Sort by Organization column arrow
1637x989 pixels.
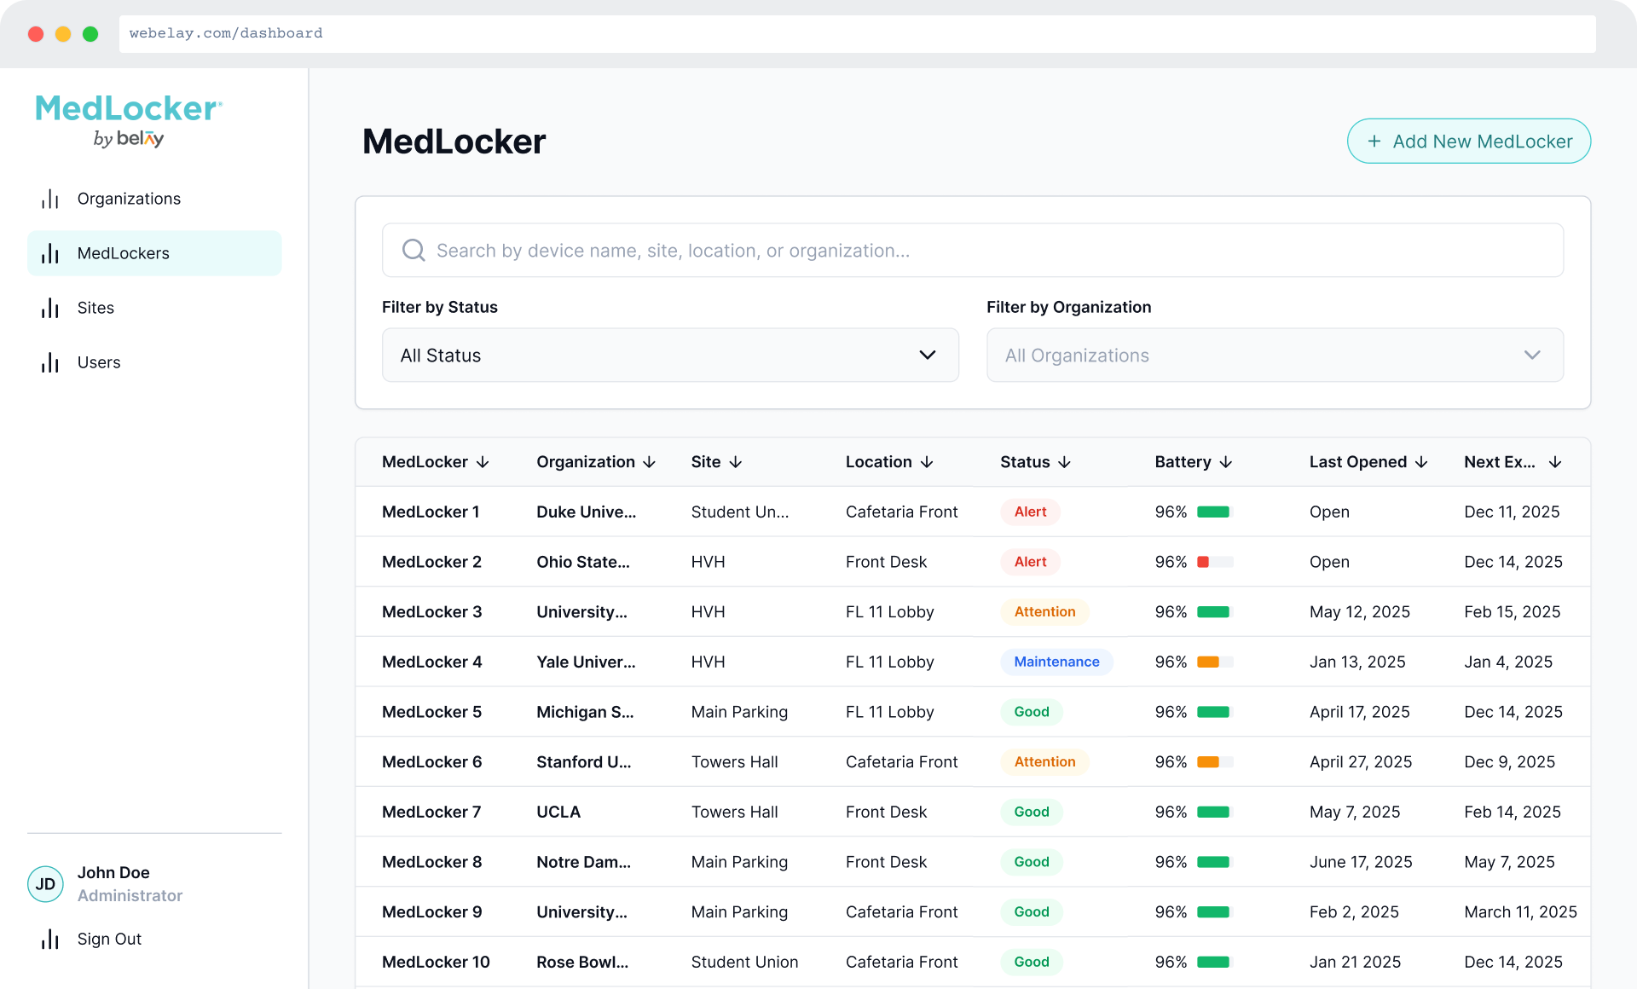click(649, 462)
